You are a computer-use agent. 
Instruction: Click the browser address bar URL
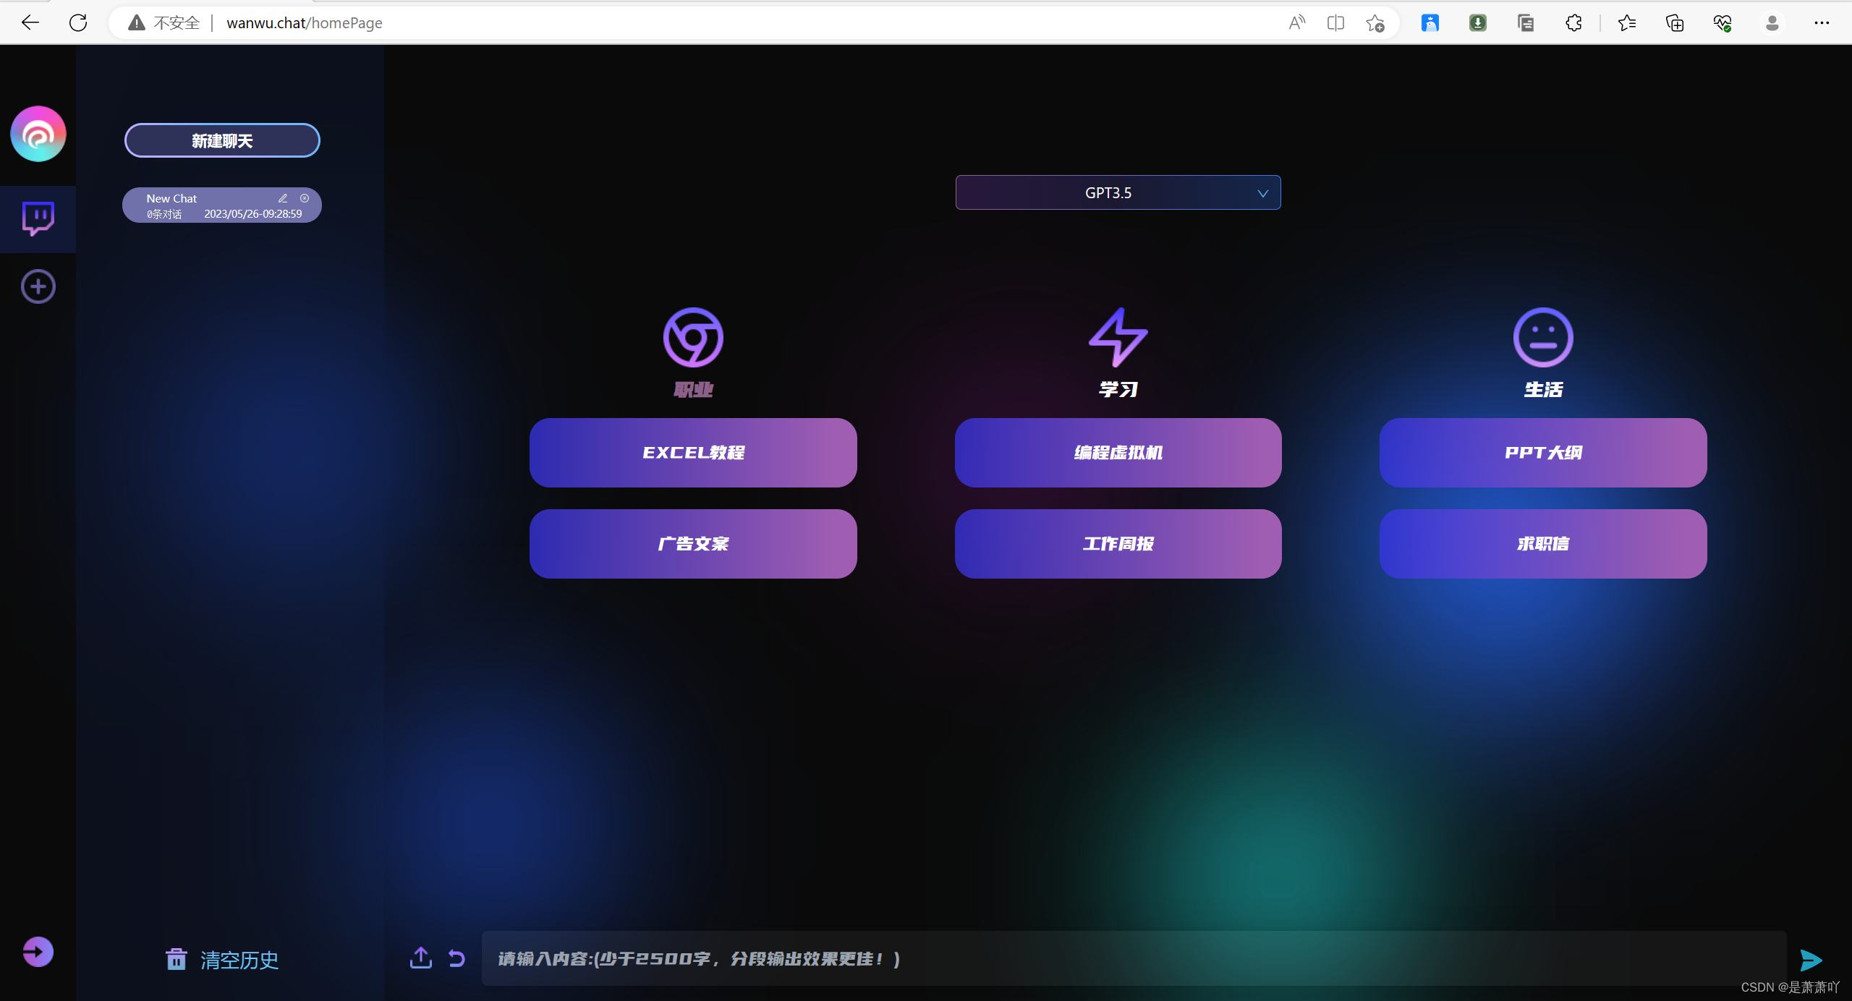pyautogui.click(x=305, y=23)
